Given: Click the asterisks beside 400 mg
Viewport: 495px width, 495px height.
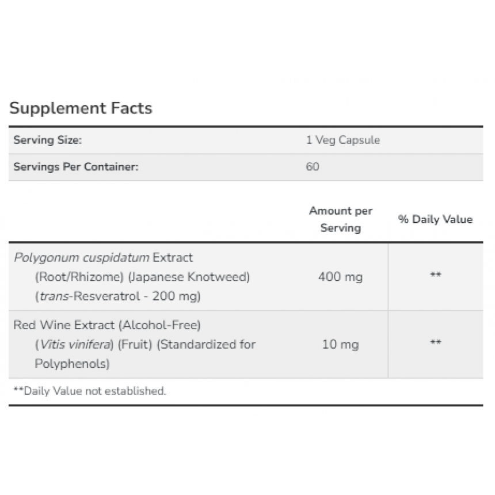Looking at the screenshot, I should coord(436,275).
